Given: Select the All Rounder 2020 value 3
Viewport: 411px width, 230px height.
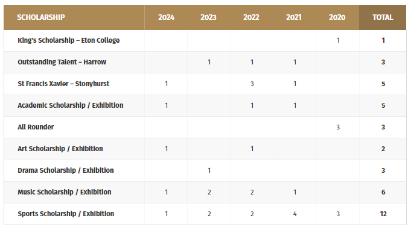Looking at the screenshot, I should (x=338, y=127).
